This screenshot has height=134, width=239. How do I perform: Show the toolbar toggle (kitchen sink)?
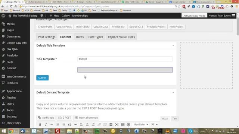(122, 125)
